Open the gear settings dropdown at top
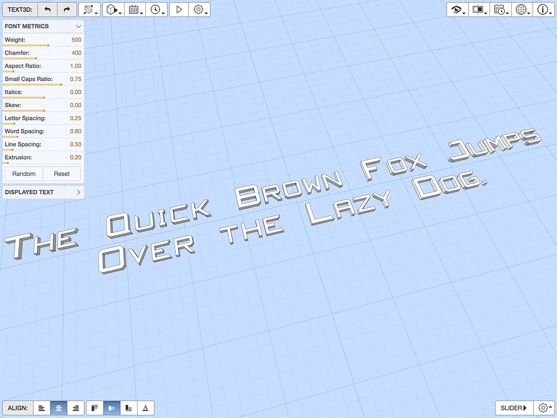 (199, 10)
